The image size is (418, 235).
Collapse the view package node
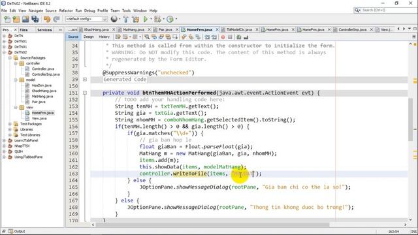click(16, 107)
